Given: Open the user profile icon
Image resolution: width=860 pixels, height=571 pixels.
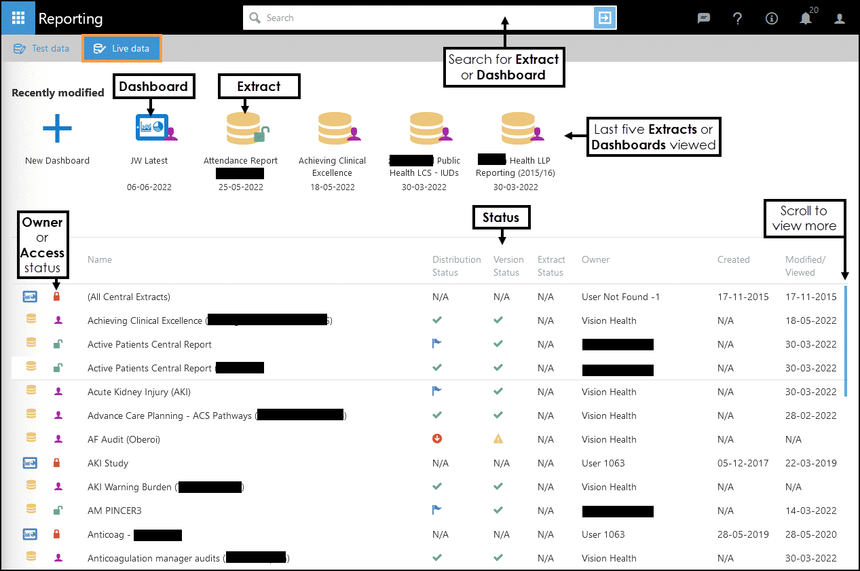Looking at the screenshot, I should coord(840,18).
